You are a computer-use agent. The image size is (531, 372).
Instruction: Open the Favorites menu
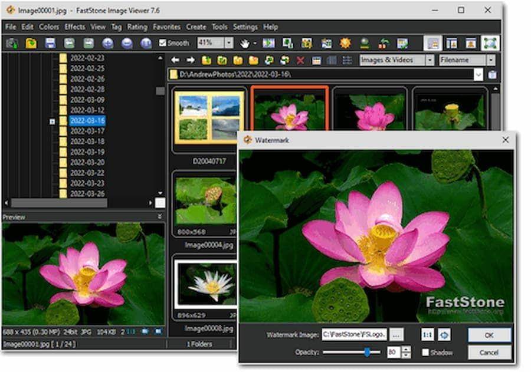click(x=166, y=27)
